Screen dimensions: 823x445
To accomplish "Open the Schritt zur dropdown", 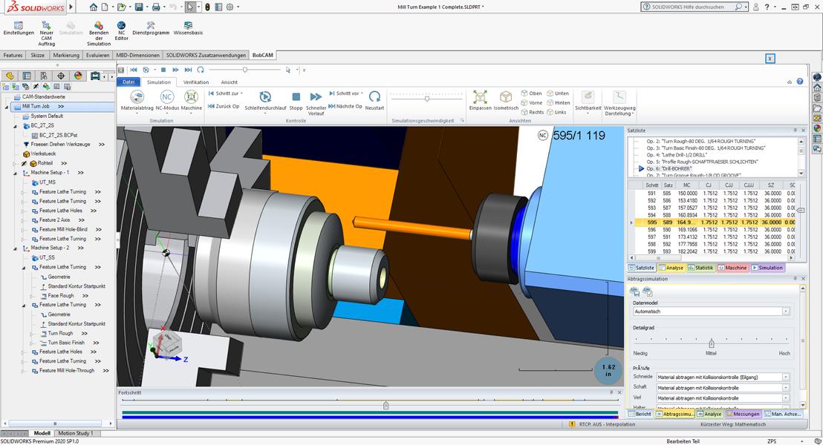I will pyautogui.click(x=225, y=93).
